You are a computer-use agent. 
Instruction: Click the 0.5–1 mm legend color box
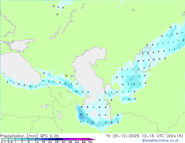(x=12, y=139)
